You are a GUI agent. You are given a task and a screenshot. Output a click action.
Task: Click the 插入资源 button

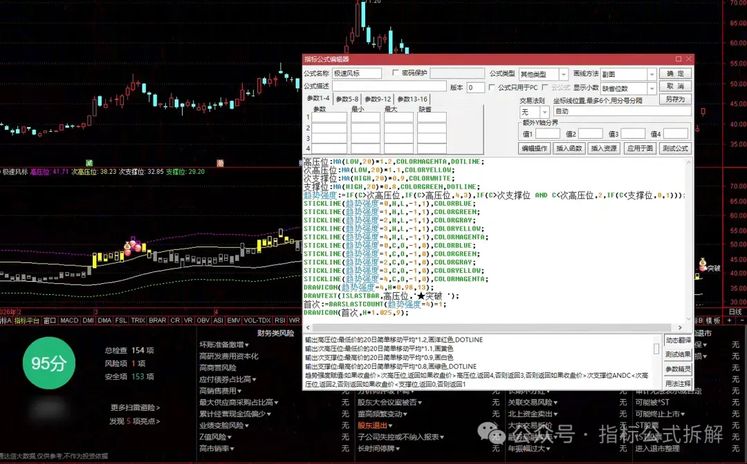[x=604, y=148]
